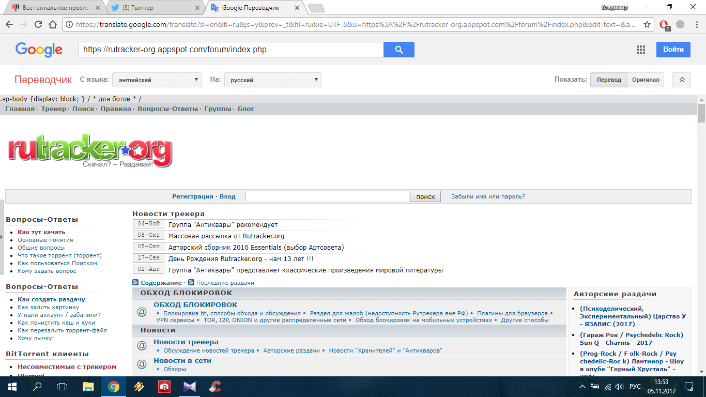706x397 pixels.
Task: Click the поиск button on rutracker
Action: pos(425,197)
